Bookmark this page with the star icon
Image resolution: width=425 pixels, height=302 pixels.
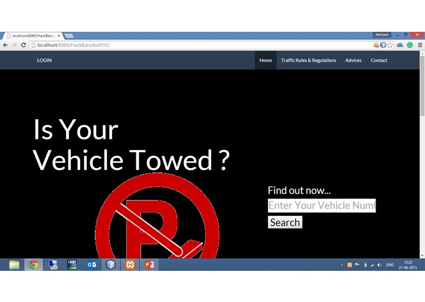coord(390,45)
